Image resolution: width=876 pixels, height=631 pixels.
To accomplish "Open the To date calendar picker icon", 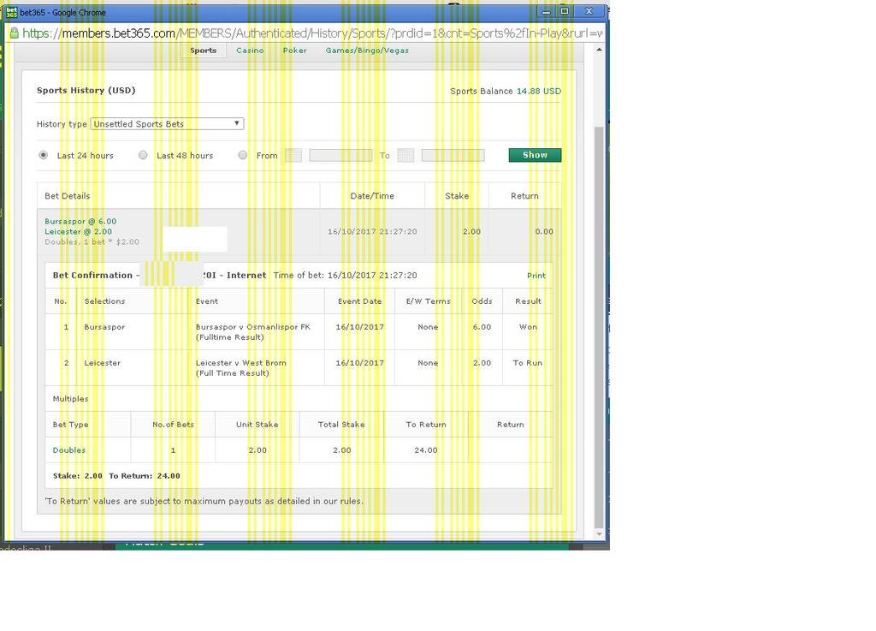I will point(405,155).
